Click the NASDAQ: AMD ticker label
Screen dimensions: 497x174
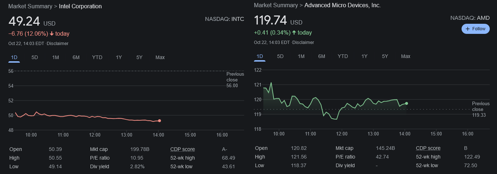coord(470,18)
